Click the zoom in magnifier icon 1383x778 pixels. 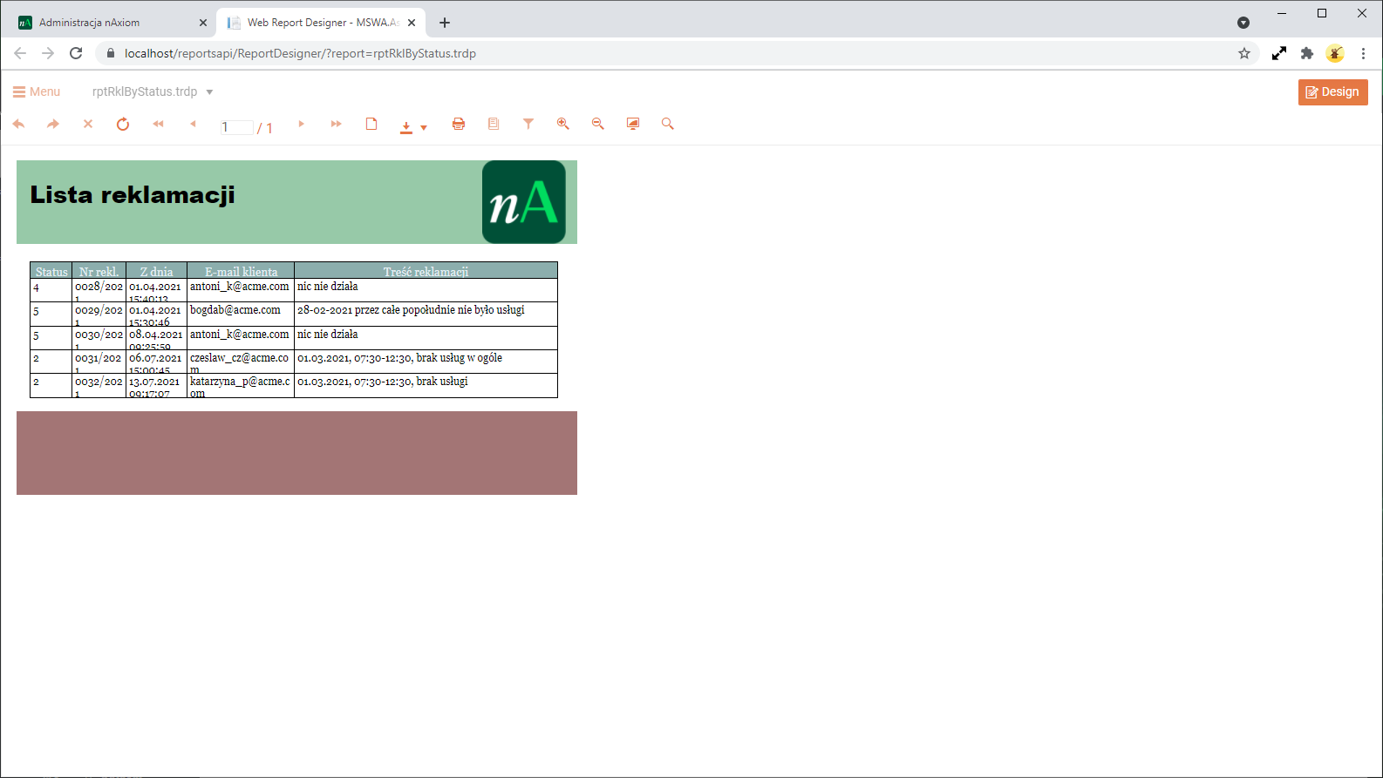coord(563,125)
